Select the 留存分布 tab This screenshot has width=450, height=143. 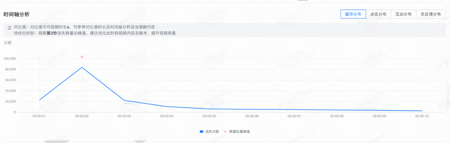click(353, 14)
